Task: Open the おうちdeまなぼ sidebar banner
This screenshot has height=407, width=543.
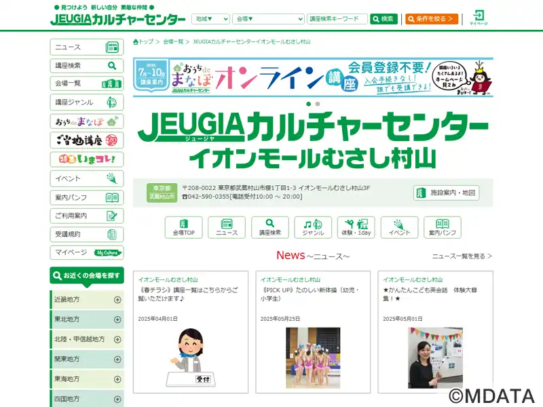Action: click(87, 121)
